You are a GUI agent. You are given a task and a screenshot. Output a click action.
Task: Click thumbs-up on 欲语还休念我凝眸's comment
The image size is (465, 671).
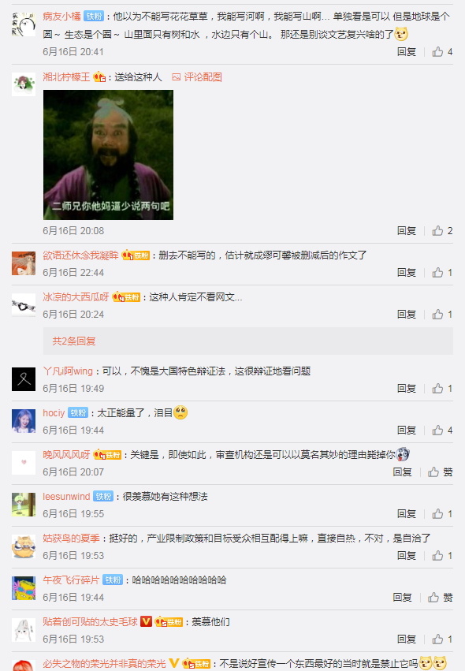[442, 273]
